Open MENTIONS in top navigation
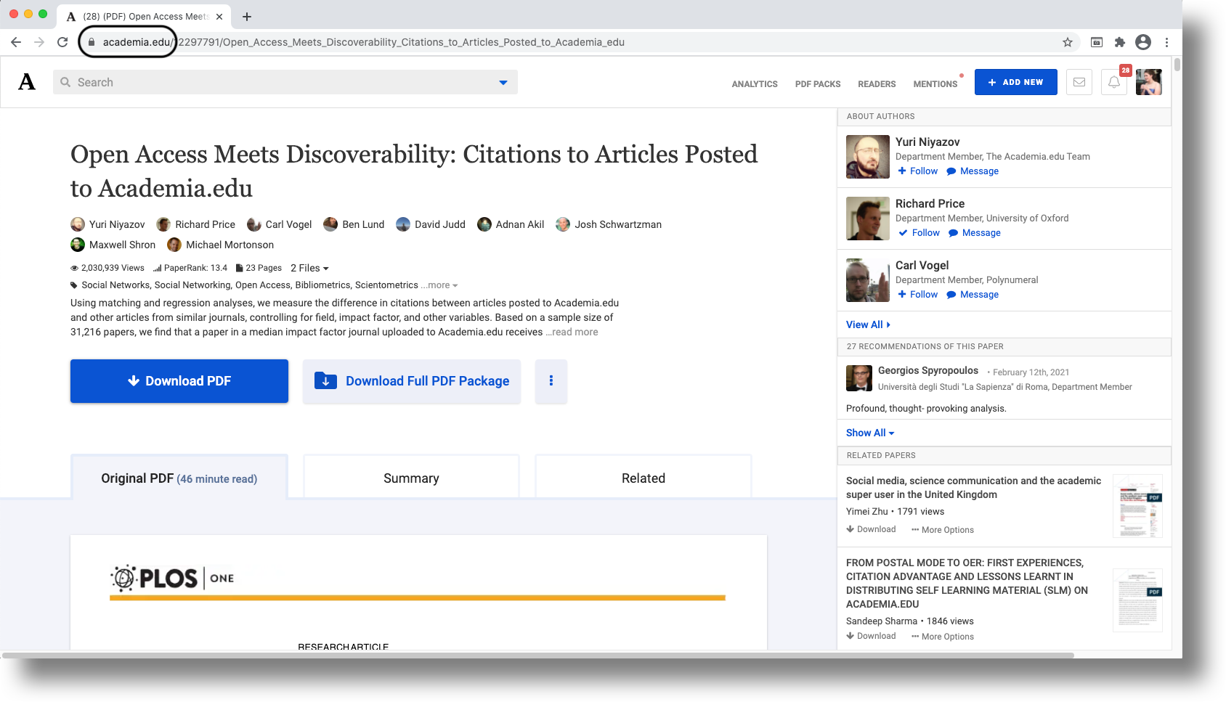 coord(935,84)
